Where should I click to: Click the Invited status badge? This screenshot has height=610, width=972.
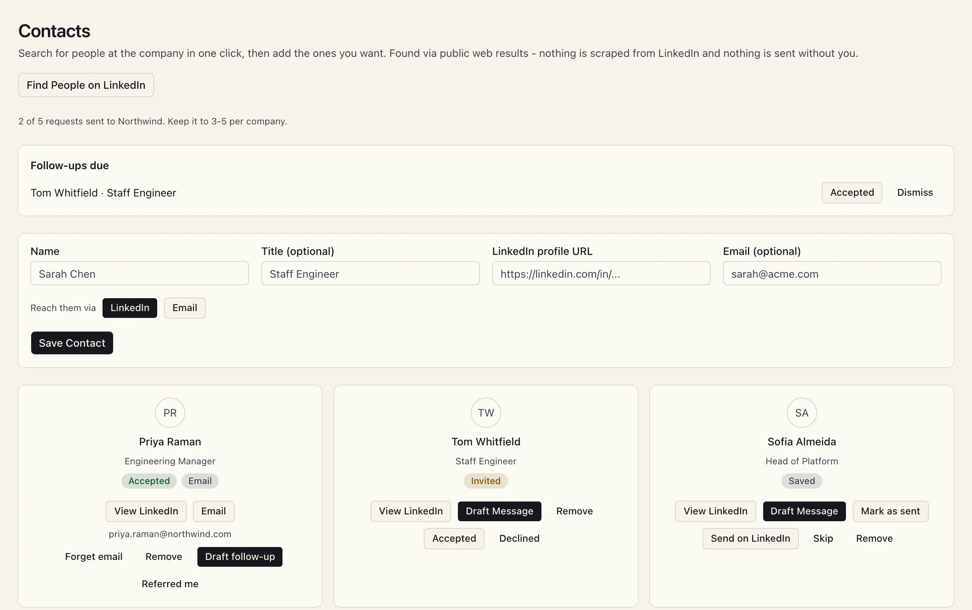pos(486,481)
